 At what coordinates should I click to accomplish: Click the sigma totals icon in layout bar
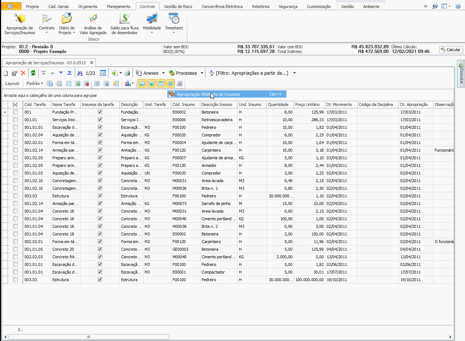click(106, 84)
